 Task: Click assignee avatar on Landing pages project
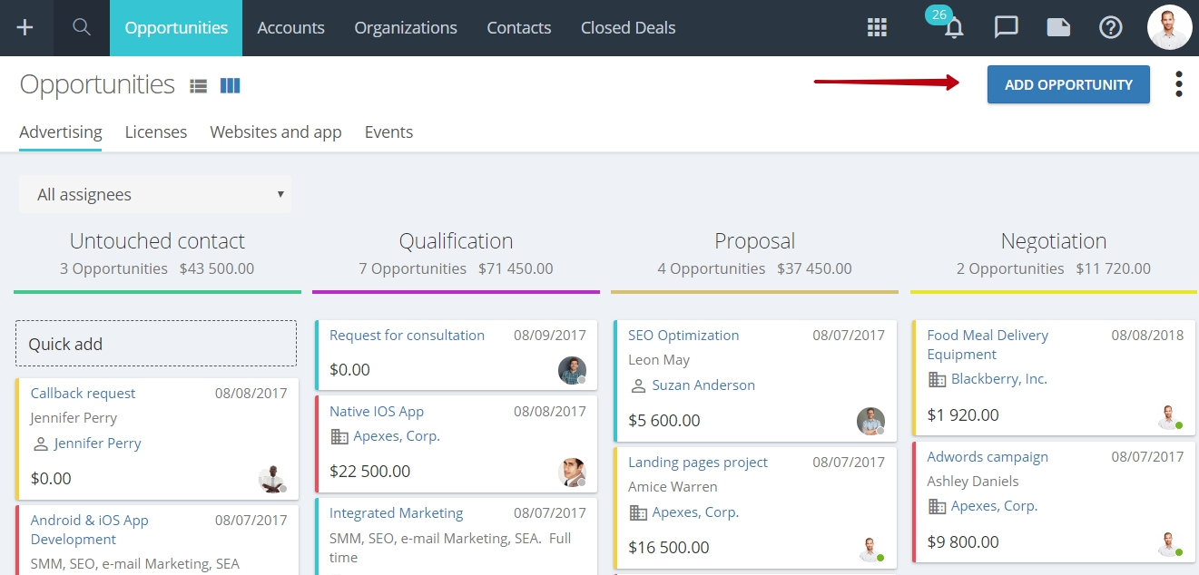(x=870, y=548)
